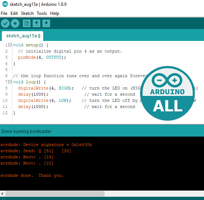Open the Tools menu
The height and width of the screenshot is (200, 204).
click(x=42, y=13)
